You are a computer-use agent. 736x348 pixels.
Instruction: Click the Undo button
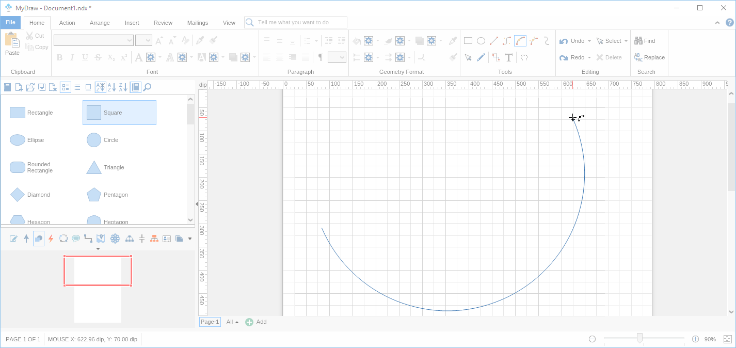(572, 41)
